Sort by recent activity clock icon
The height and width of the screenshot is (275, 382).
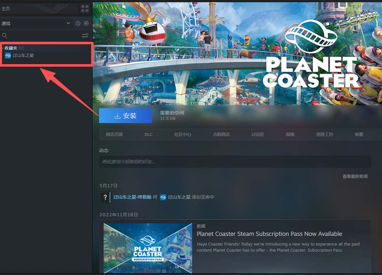(78, 23)
